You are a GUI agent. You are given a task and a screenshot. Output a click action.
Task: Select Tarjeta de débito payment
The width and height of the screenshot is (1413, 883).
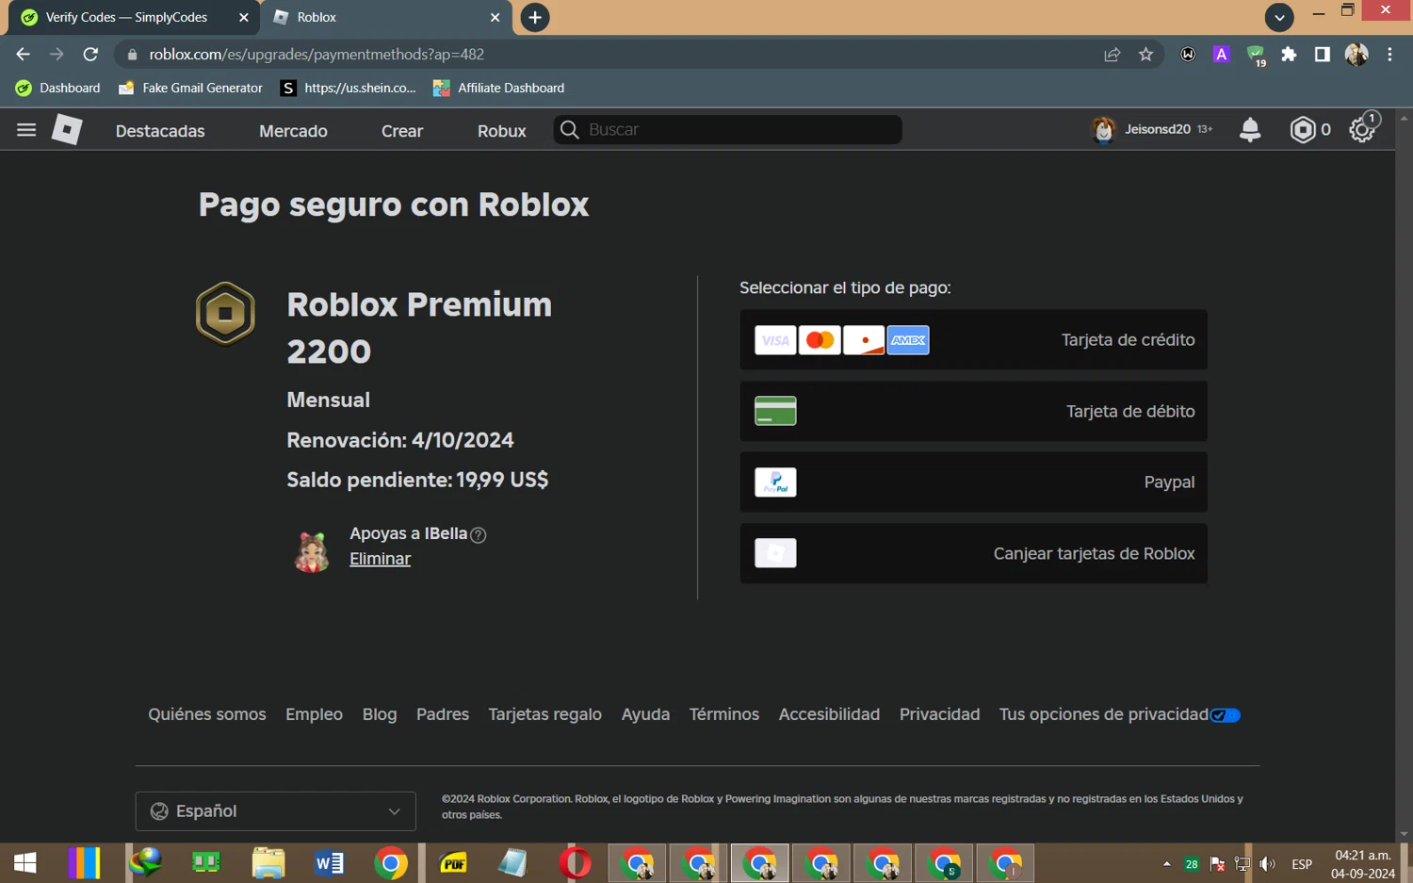pyautogui.click(x=973, y=411)
